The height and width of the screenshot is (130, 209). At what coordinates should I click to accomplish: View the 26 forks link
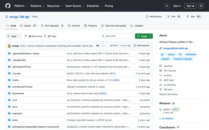coord(166,89)
